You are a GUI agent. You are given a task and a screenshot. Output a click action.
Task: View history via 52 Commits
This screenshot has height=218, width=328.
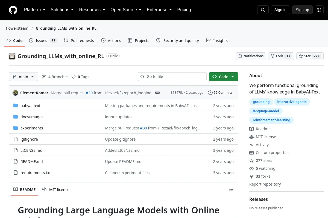(x=220, y=93)
